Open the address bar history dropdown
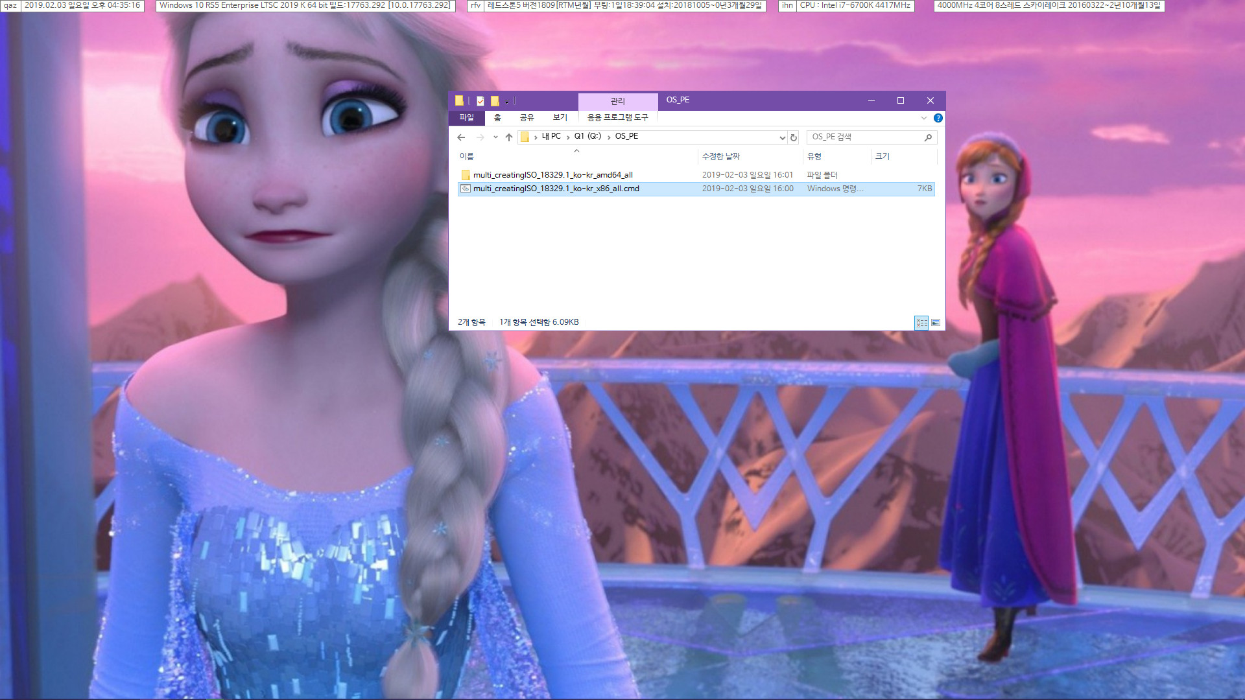The width and height of the screenshot is (1245, 700). tap(782, 137)
